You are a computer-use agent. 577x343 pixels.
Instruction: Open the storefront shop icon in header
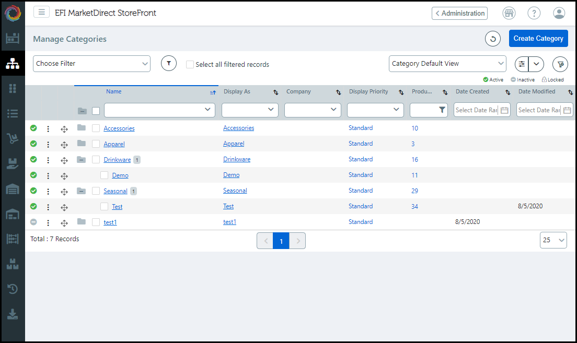[x=509, y=13]
